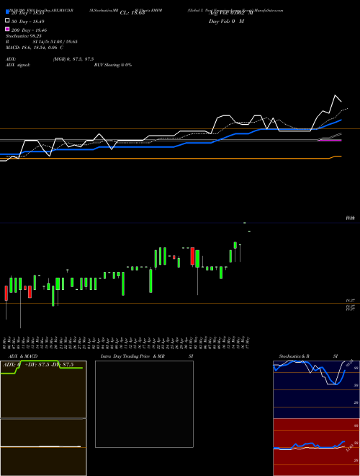Click the 'ADX: 0 +DY: 87.5 -DY: 87.5' readout

click(38, 365)
